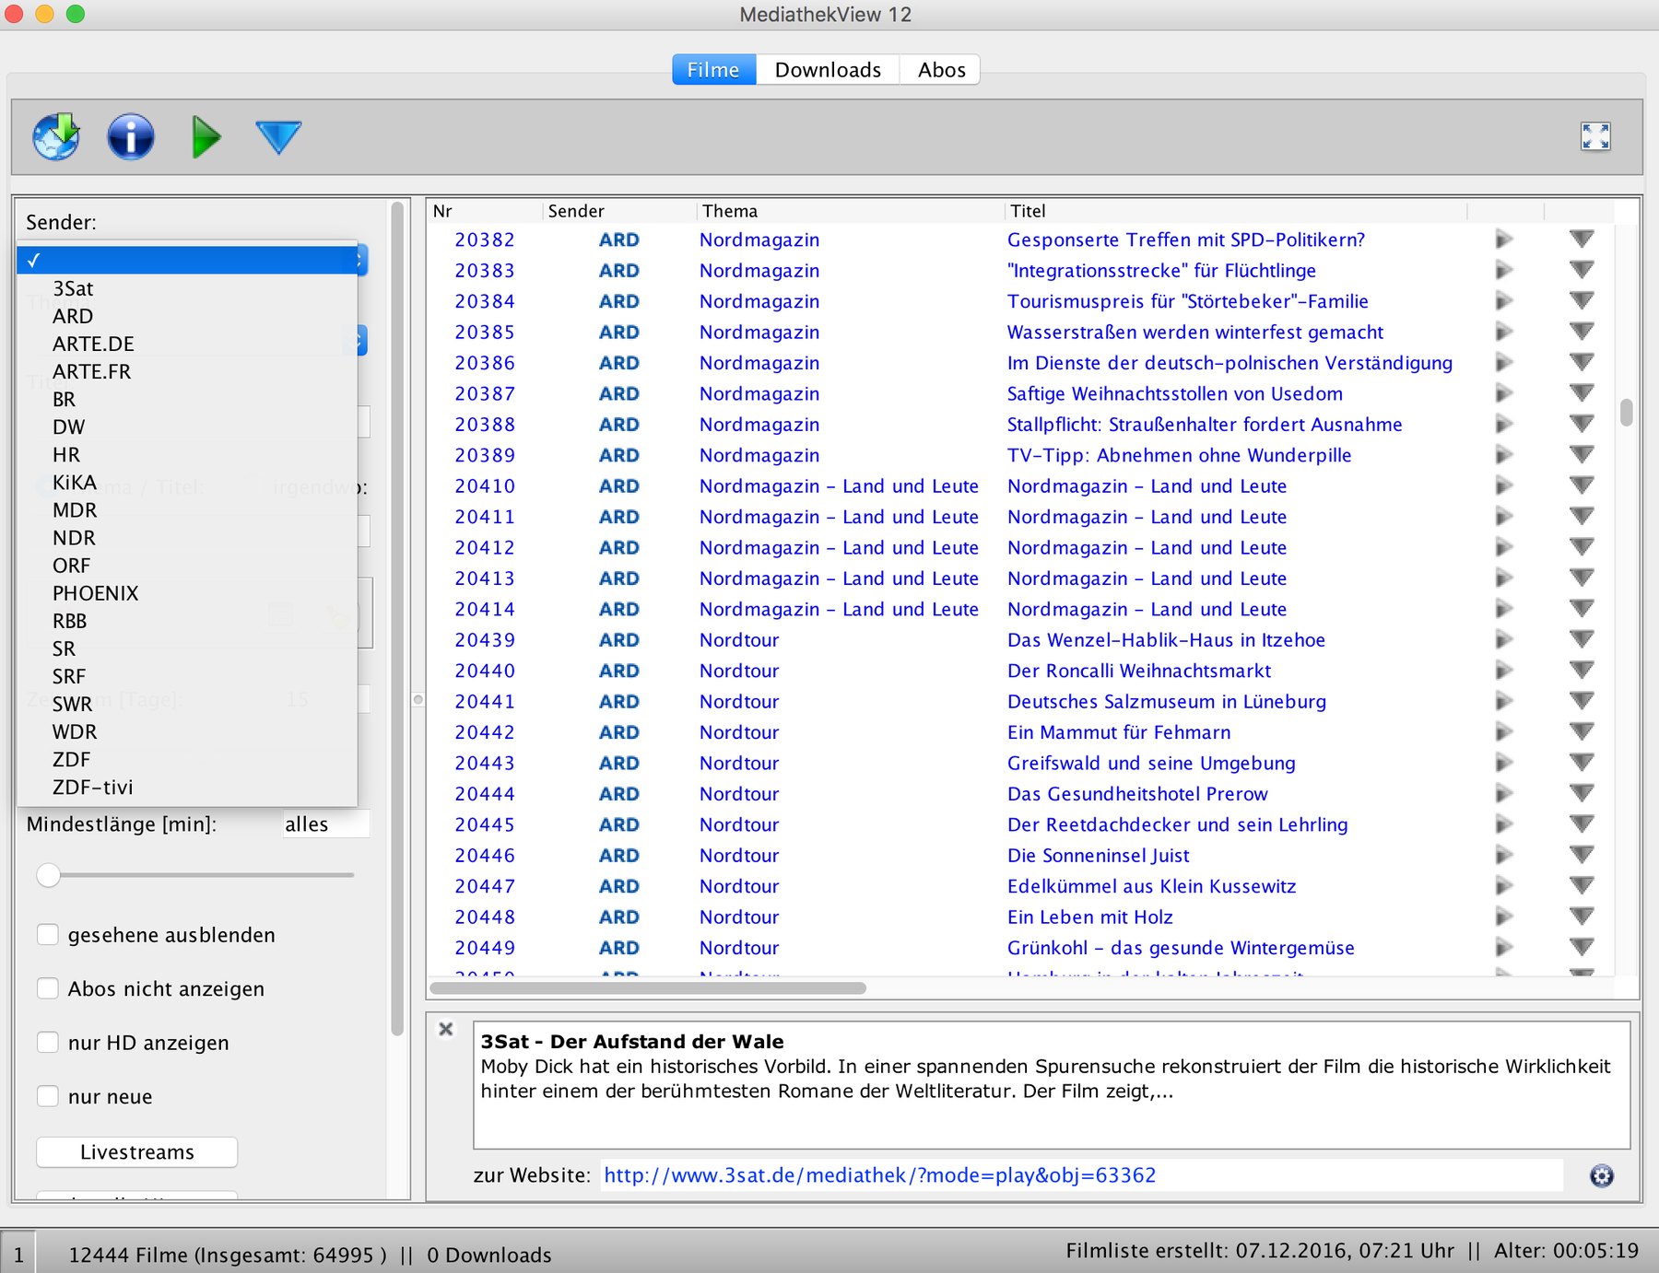Click the Mindestlänge 'alles' value field
The height and width of the screenshot is (1273, 1659).
tap(326, 824)
